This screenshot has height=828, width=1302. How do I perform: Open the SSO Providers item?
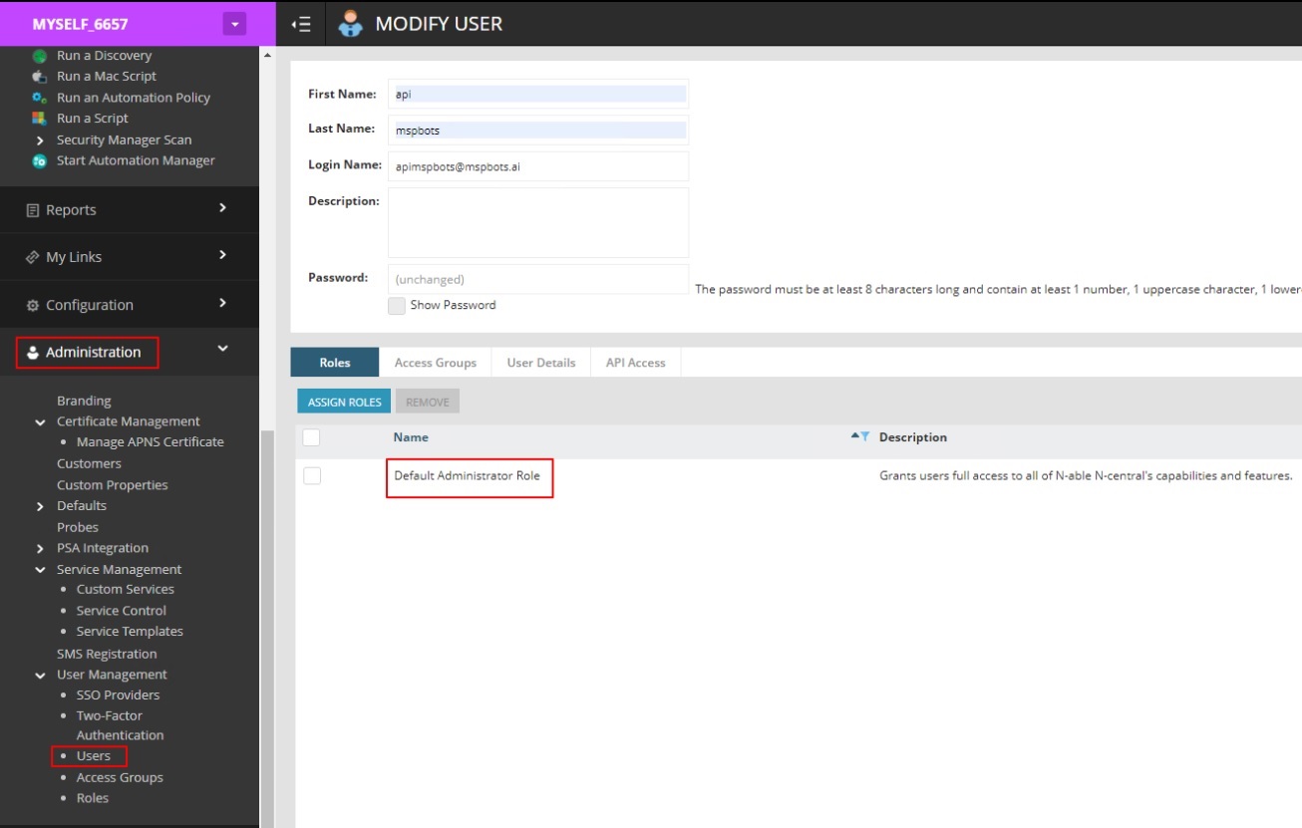coord(118,695)
